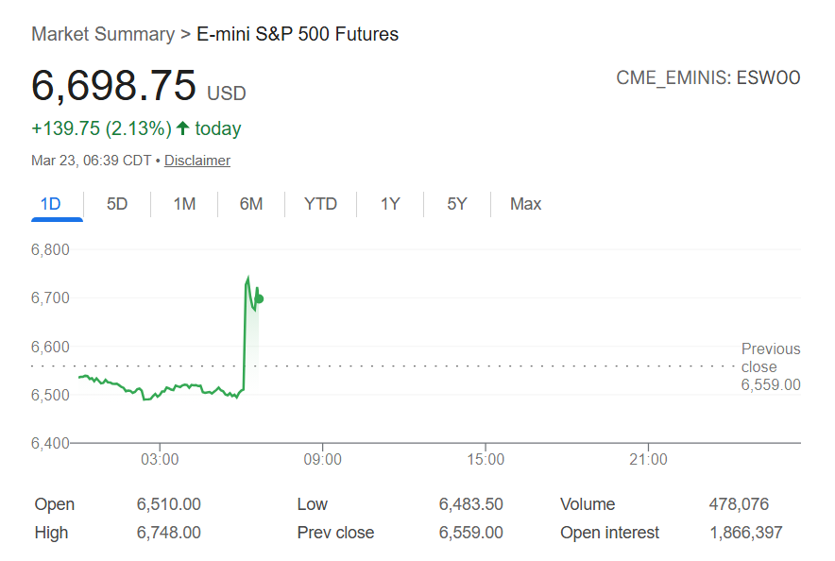This screenshot has height=561, width=835.
Task: Switch to the 5D chart range
Action: tap(117, 204)
